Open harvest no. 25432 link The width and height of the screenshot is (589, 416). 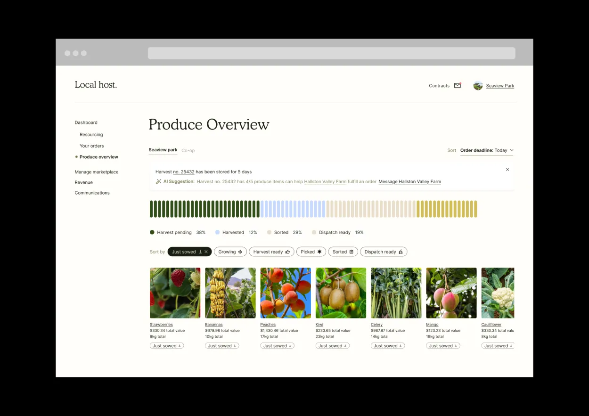click(x=184, y=172)
